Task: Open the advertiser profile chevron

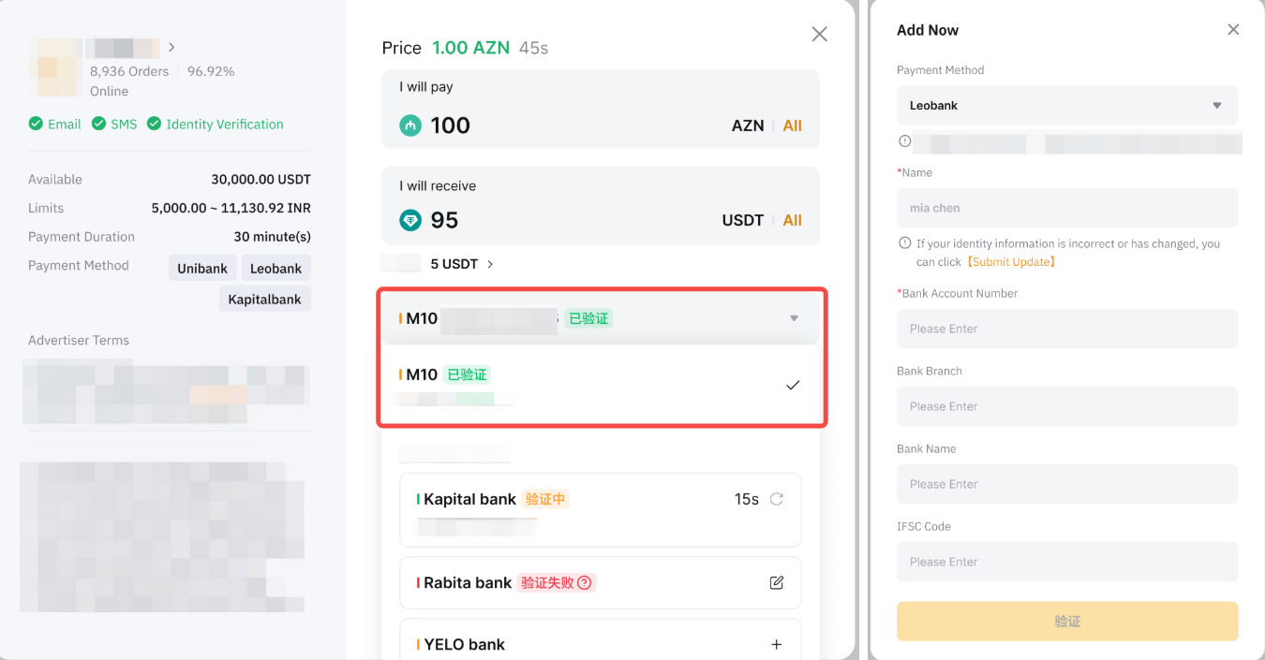Action: pyautogui.click(x=172, y=47)
